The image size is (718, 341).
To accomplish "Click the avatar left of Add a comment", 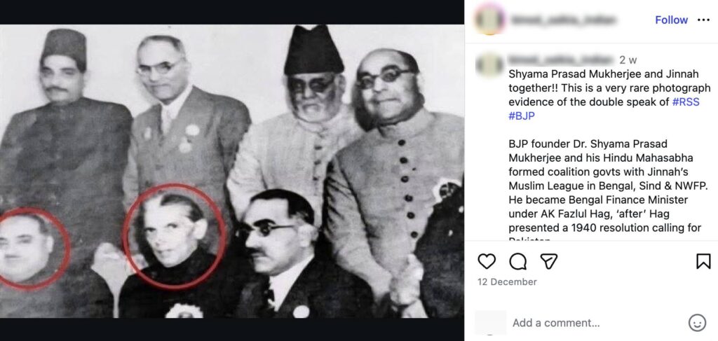I will [x=490, y=323].
